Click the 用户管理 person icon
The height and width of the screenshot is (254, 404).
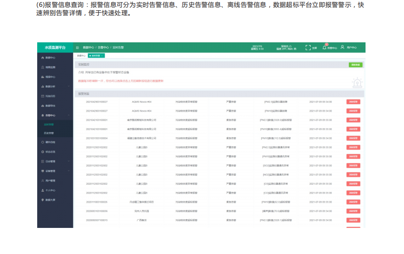(x=42, y=180)
